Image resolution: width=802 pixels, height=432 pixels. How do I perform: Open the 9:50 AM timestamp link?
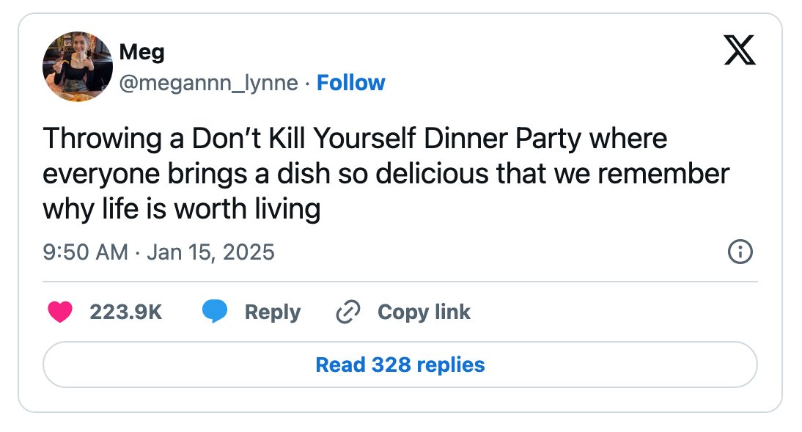pos(86,252)
